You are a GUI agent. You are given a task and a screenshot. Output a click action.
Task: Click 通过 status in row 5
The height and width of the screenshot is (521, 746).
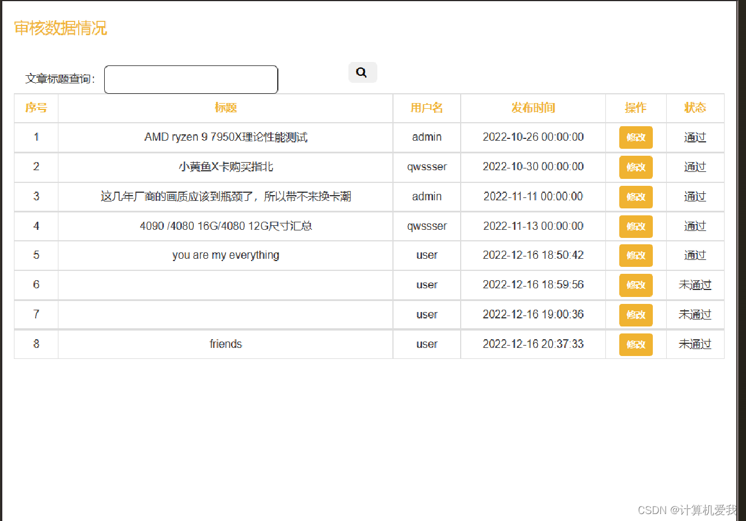click(695, 255)
